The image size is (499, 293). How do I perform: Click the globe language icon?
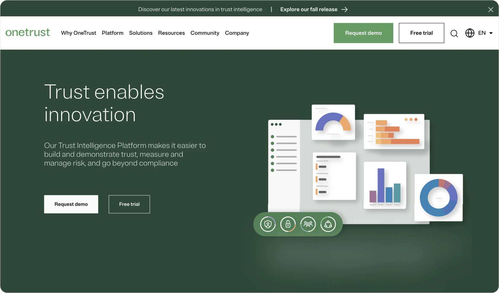pos(470,33)
